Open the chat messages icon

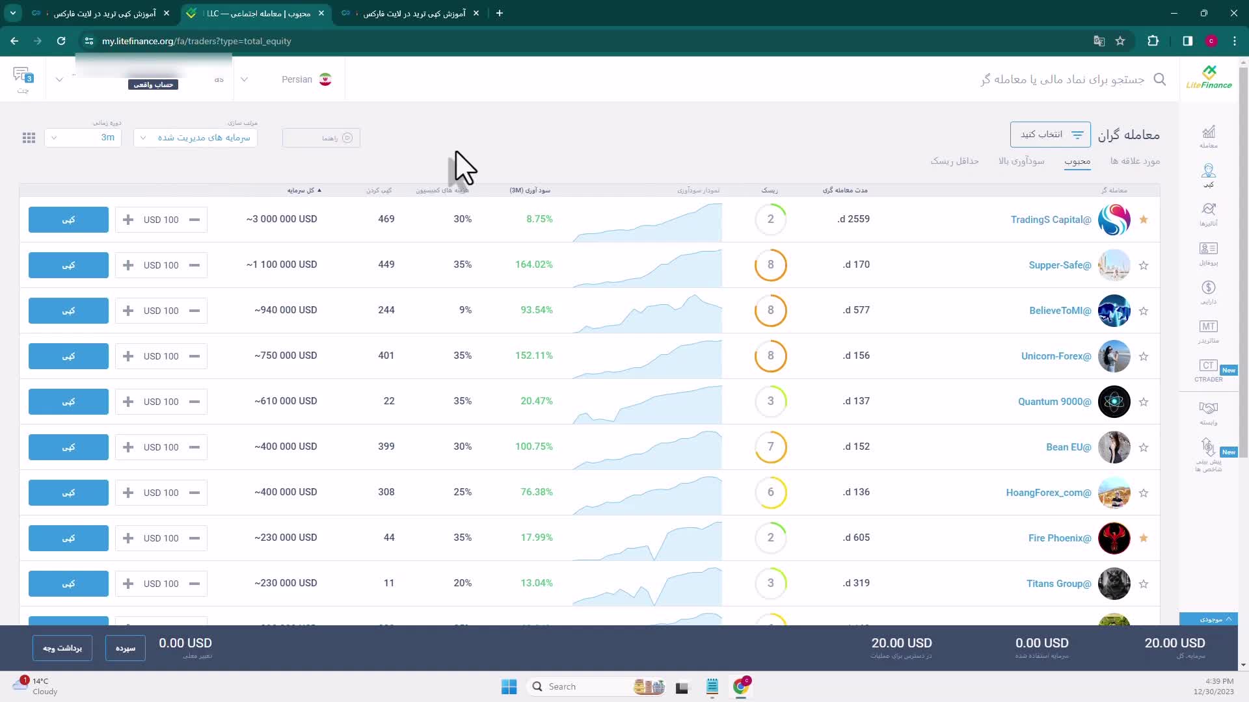(22, 77)
